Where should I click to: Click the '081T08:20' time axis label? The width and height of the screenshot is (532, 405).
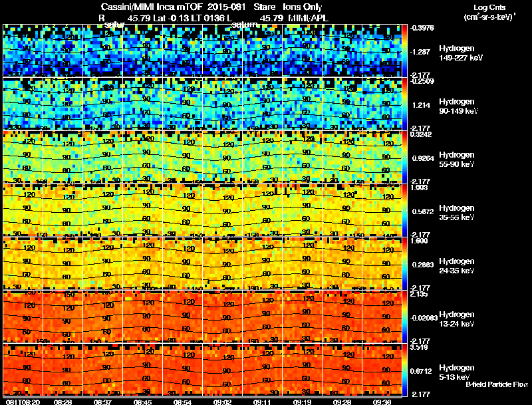pyautogui.click(x=23, y=402)
